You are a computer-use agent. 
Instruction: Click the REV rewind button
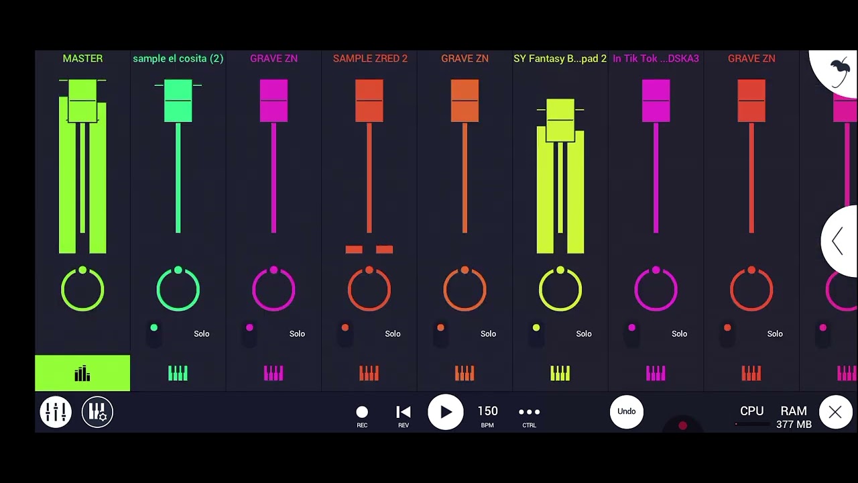(404, 416)
